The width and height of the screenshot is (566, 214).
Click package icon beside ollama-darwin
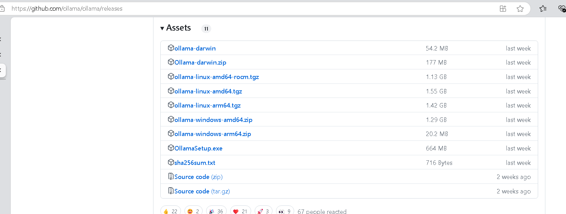coord(171,48)
